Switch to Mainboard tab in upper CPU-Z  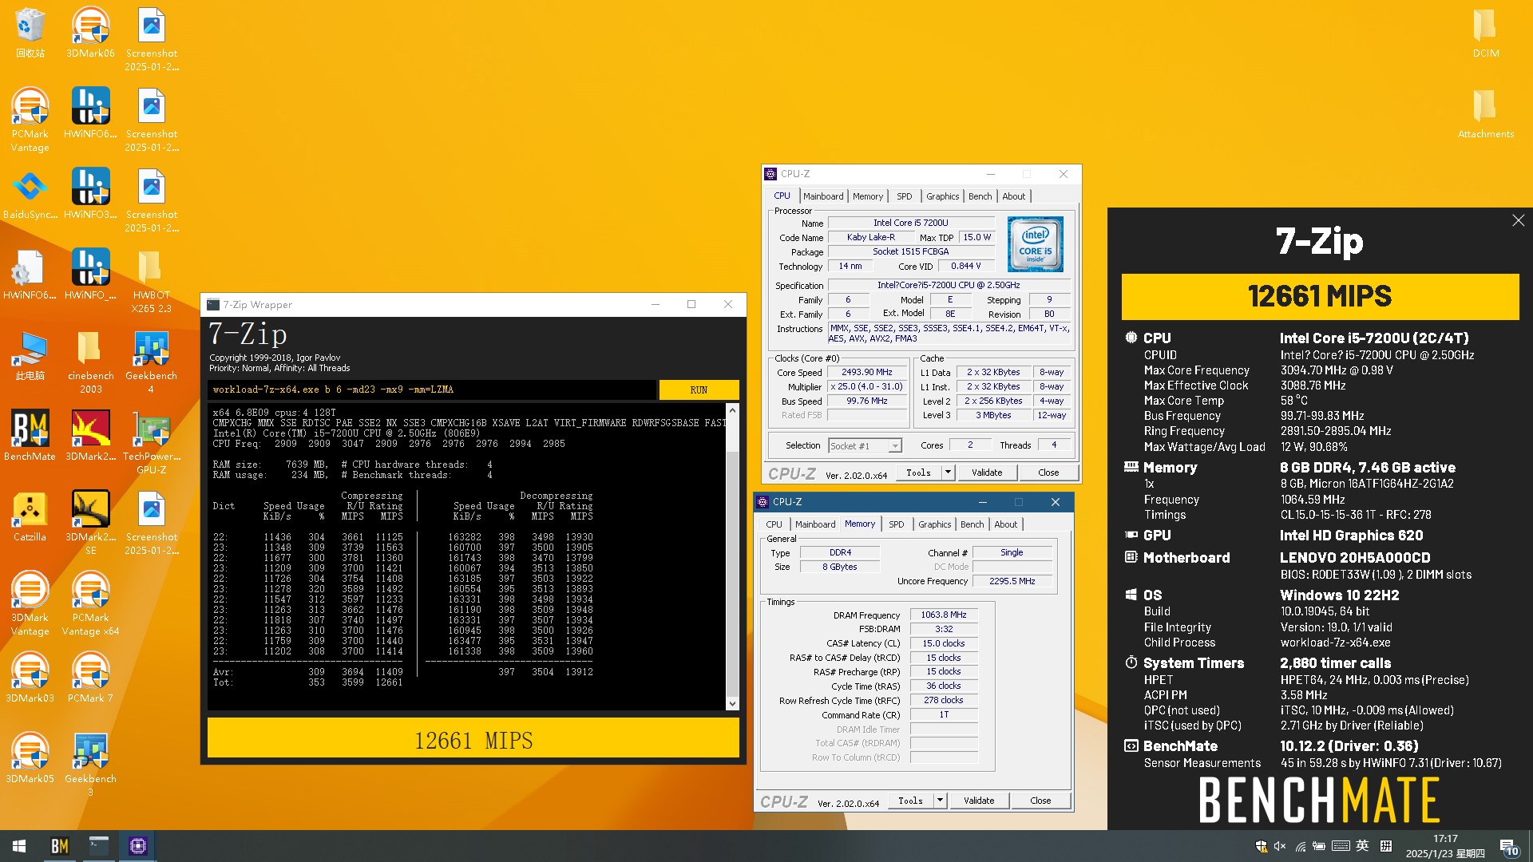coord(823,196)
